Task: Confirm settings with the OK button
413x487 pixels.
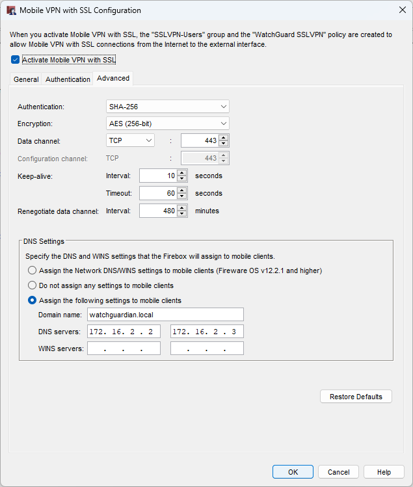Action: [x=293, y=472]
